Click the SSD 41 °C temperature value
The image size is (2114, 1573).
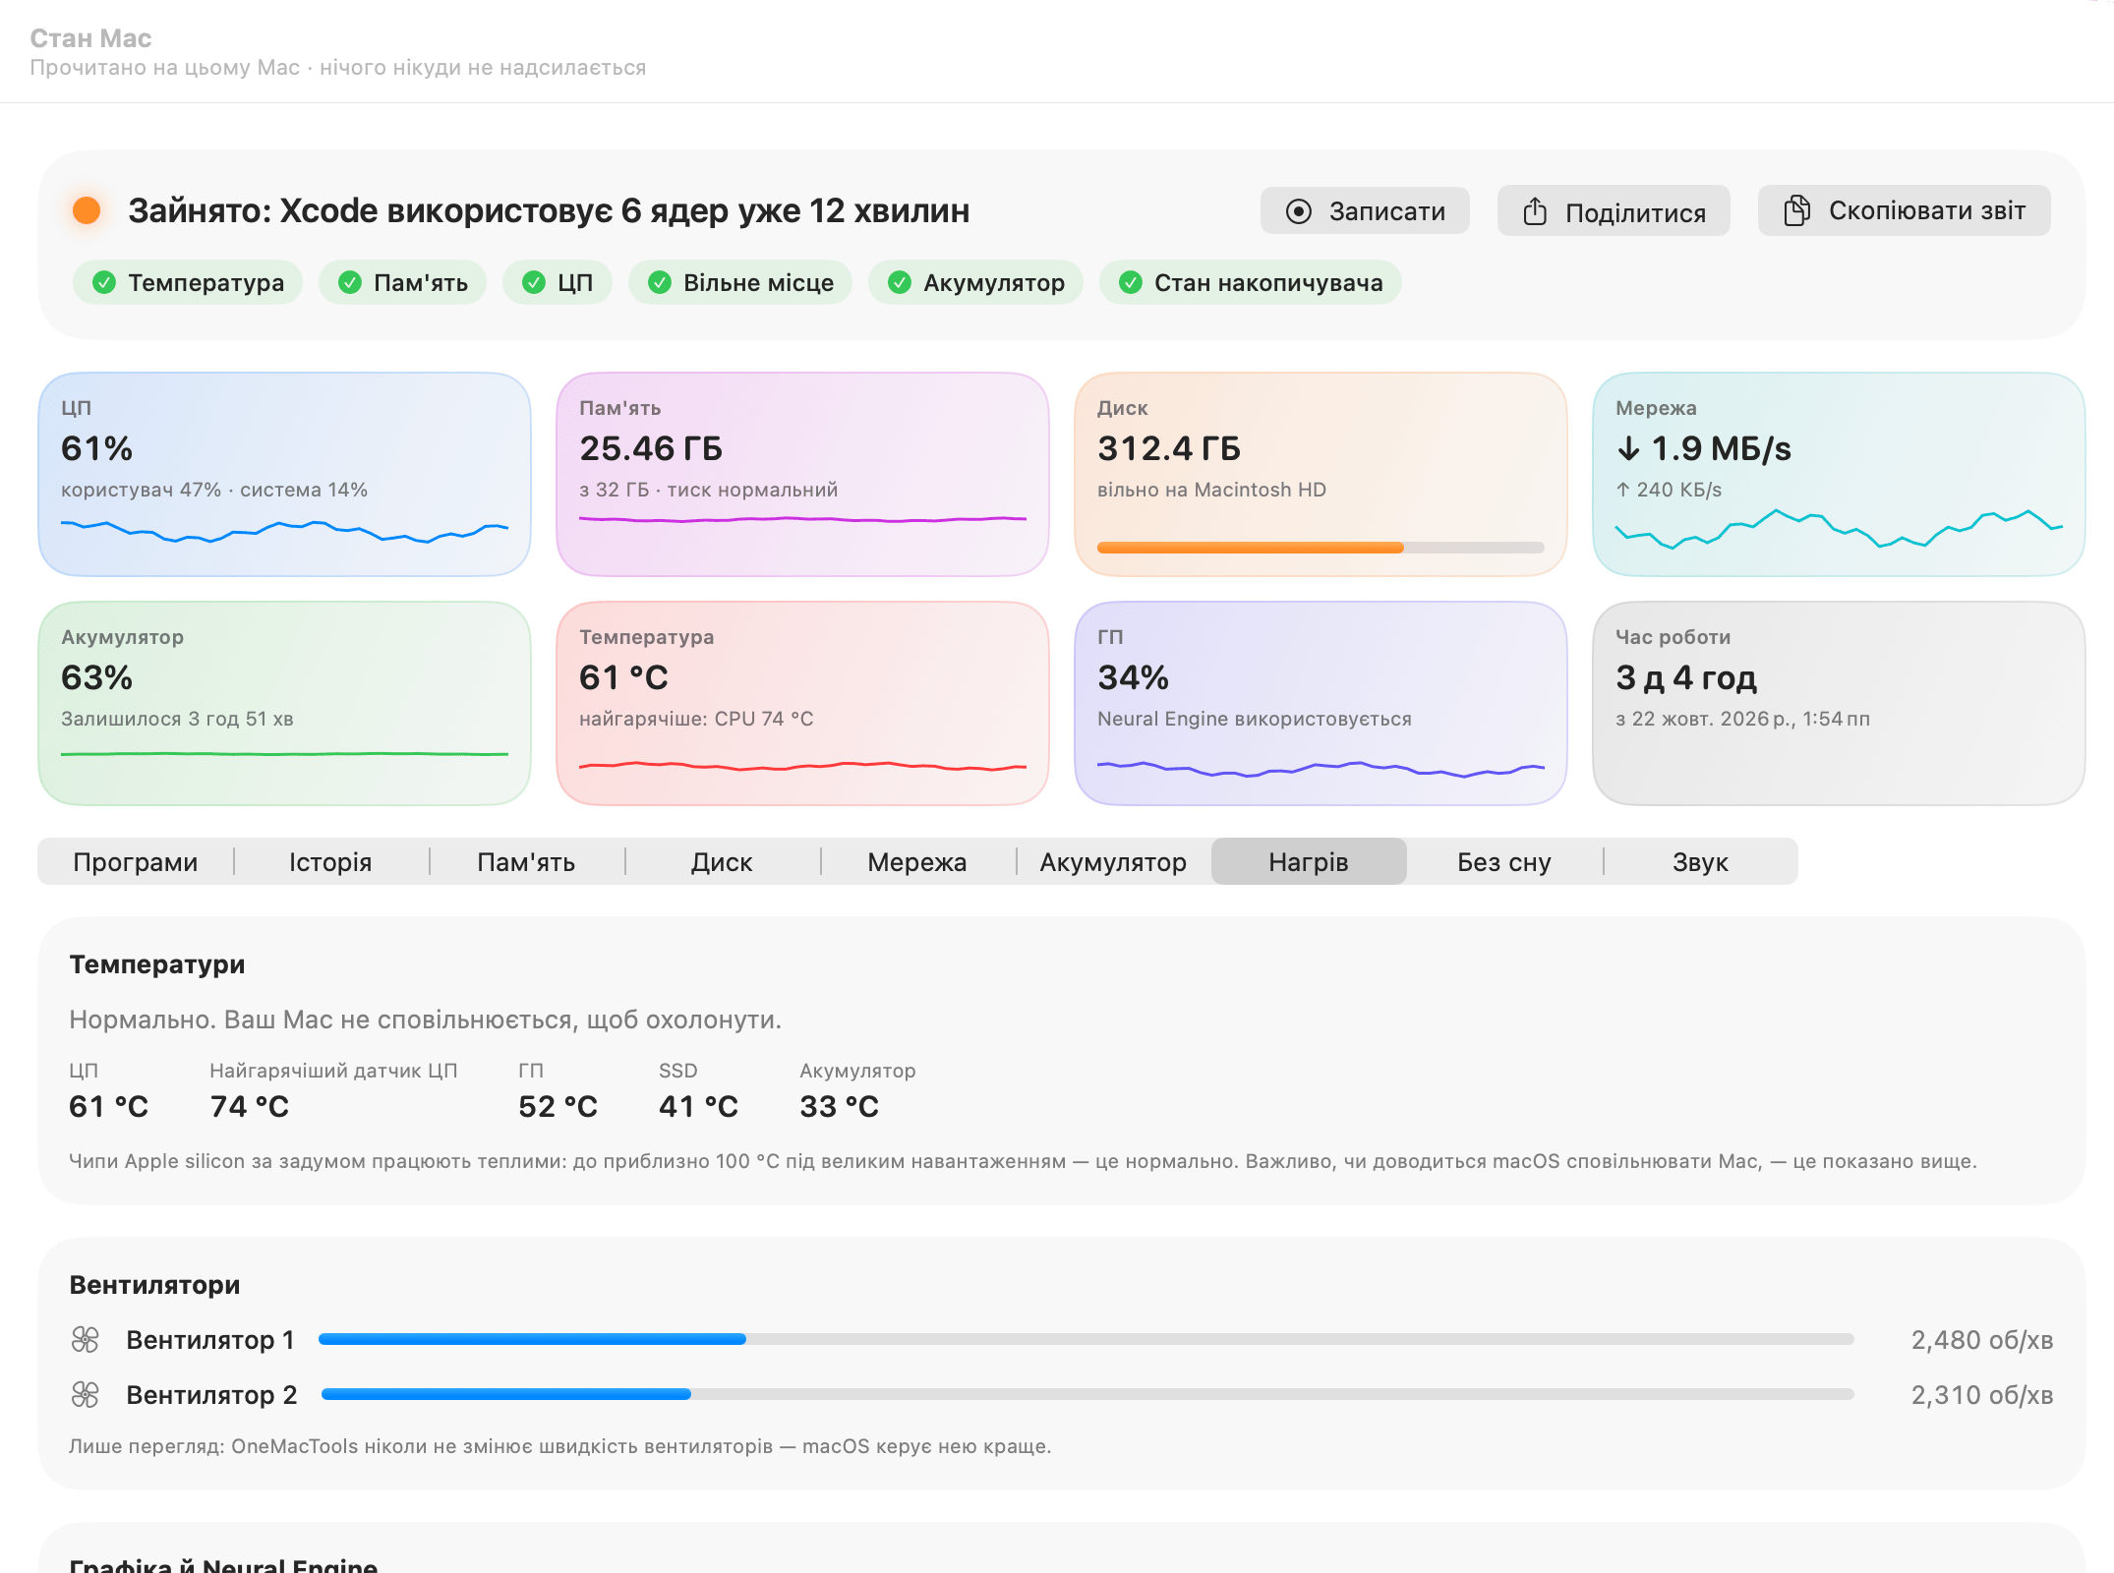698,1107
